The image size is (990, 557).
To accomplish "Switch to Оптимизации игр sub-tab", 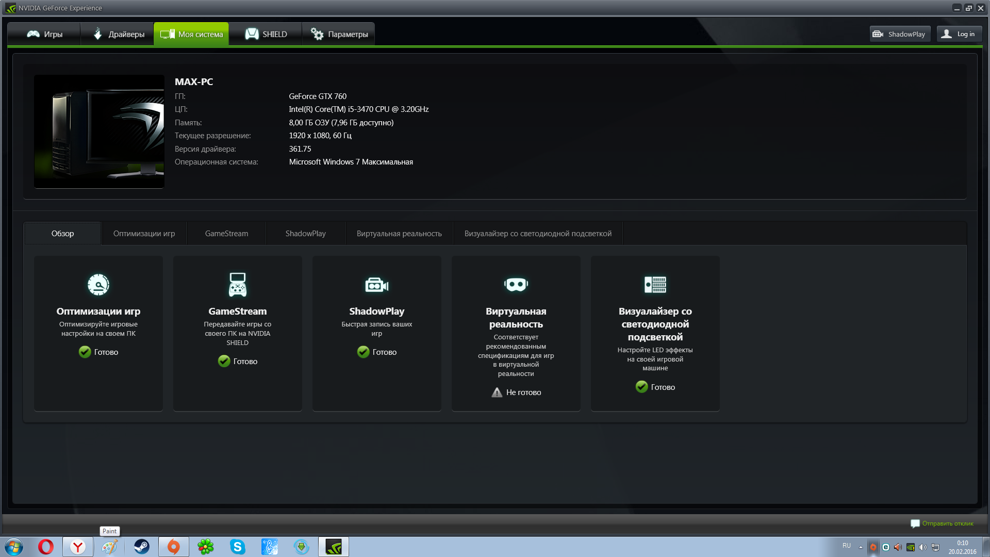I will (x=144, y=234).
